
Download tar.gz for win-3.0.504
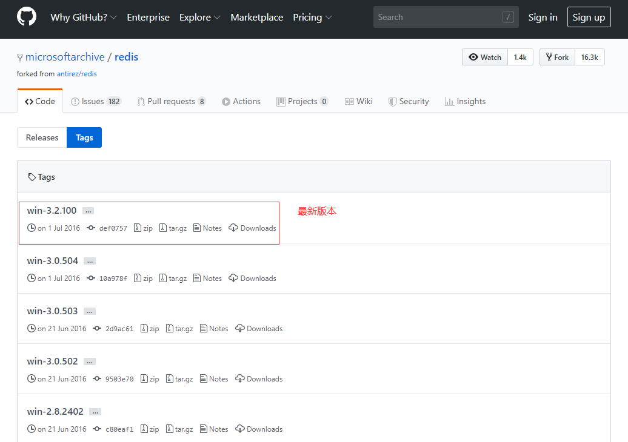173,279
